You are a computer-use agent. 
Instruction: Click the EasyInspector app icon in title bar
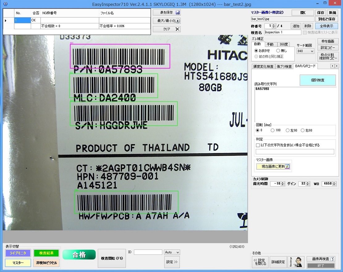pyautogui.click(x=6, y=4)
